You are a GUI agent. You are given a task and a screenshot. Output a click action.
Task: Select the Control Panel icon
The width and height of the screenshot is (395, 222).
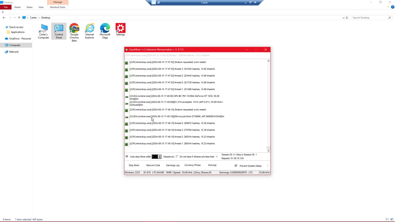coord(59,31)
